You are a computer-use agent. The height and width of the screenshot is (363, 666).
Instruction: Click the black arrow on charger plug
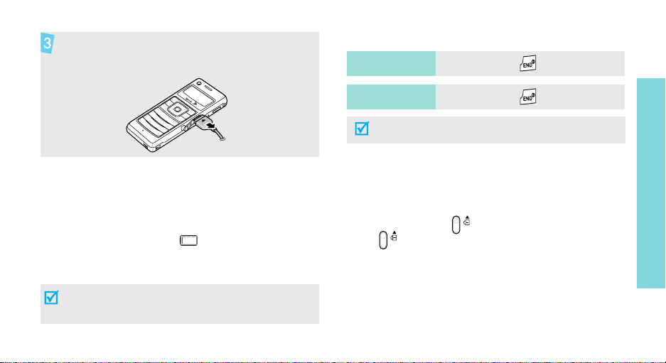[209, 125]
